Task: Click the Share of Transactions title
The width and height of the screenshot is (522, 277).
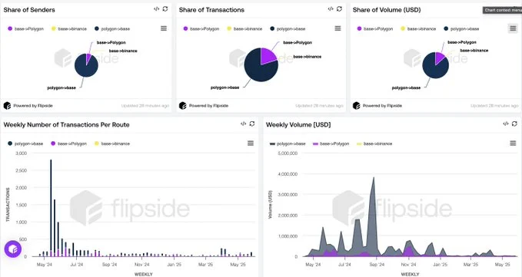Action: (211, 10)
